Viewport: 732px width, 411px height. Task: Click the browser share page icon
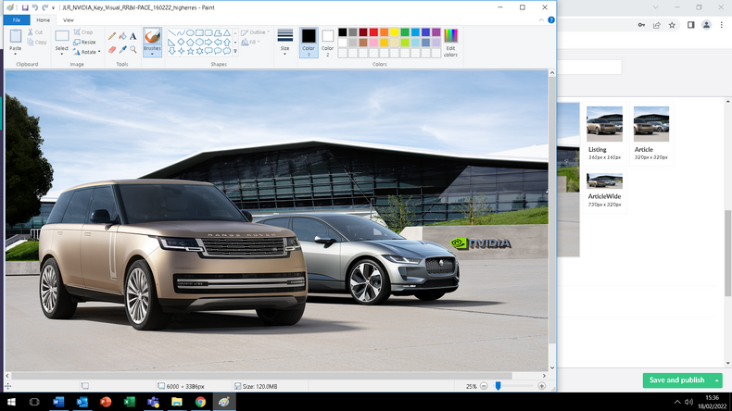657,25
